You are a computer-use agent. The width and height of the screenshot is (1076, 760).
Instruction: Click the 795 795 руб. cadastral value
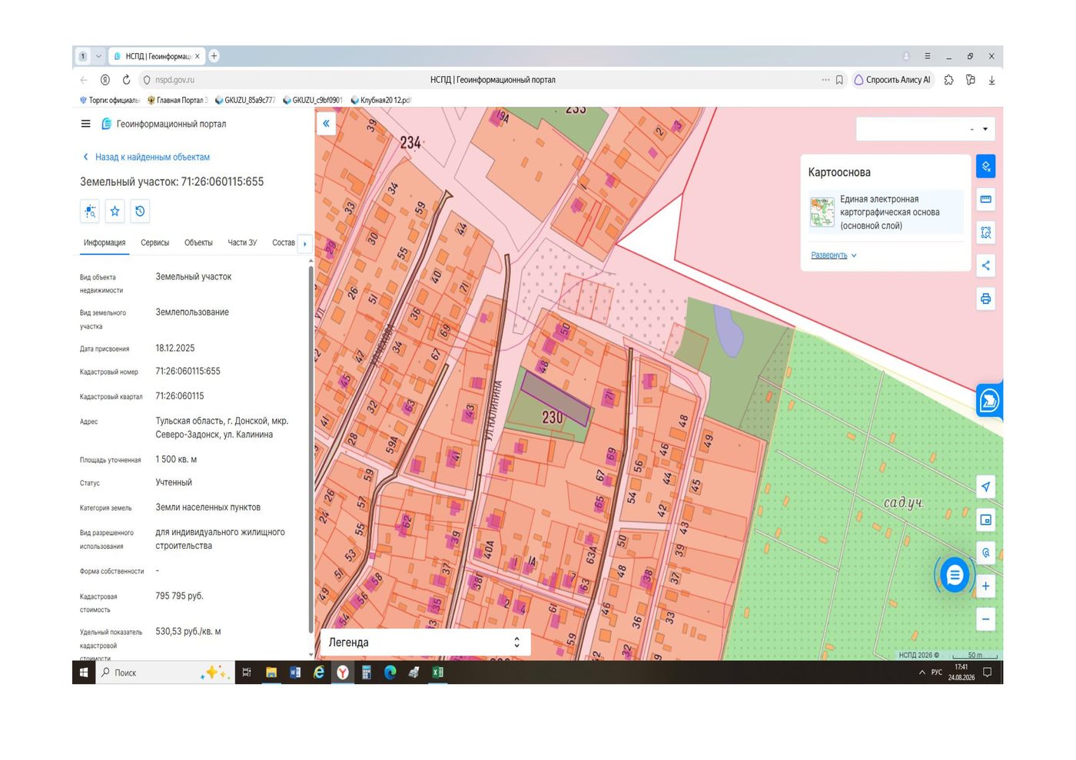point(179,596)
